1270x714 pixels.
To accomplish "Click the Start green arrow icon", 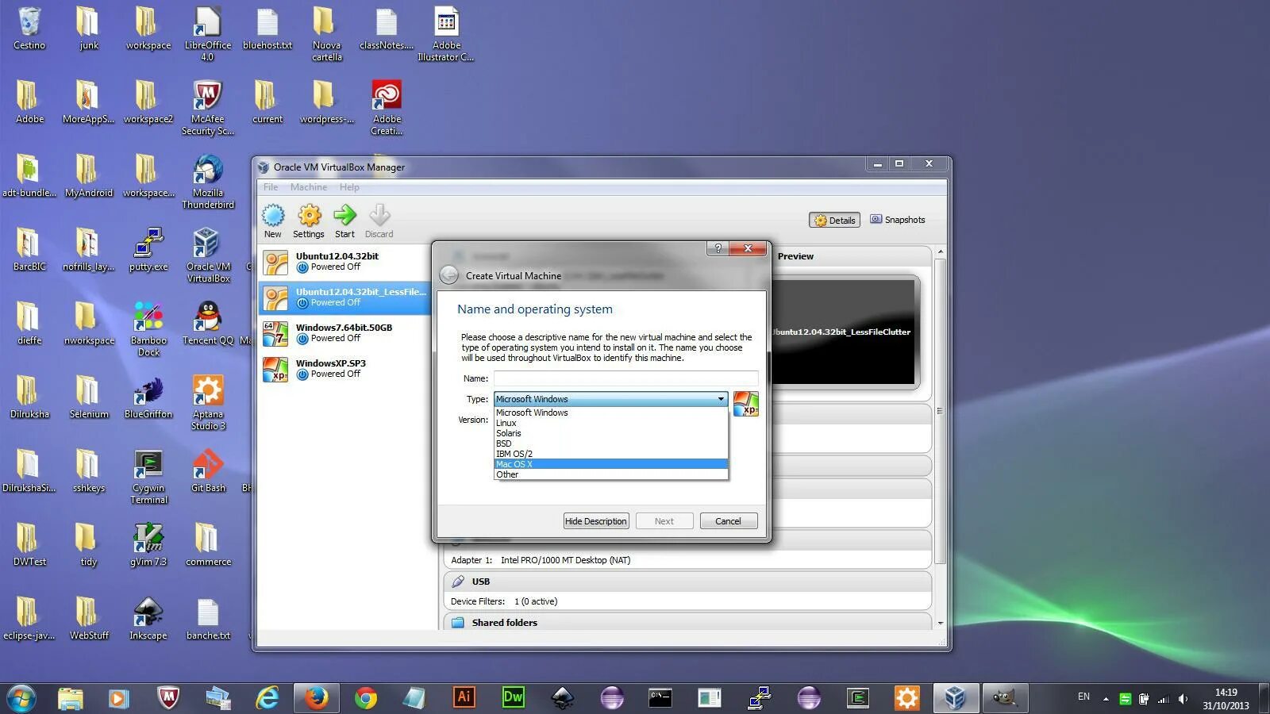I will pyautogui.click(x=344, y=221).
